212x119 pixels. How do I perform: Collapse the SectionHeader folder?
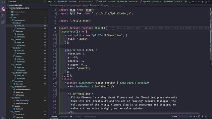pos(12,73)
